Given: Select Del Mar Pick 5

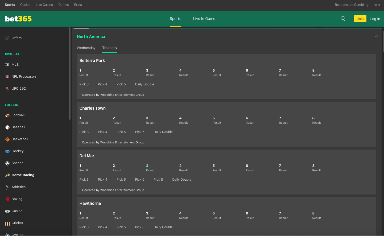Looking at the screenshot, I should pyautogui.click(x=121, y=180).
